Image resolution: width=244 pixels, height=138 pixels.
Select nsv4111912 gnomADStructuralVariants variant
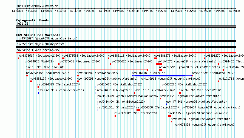(190, 96)
